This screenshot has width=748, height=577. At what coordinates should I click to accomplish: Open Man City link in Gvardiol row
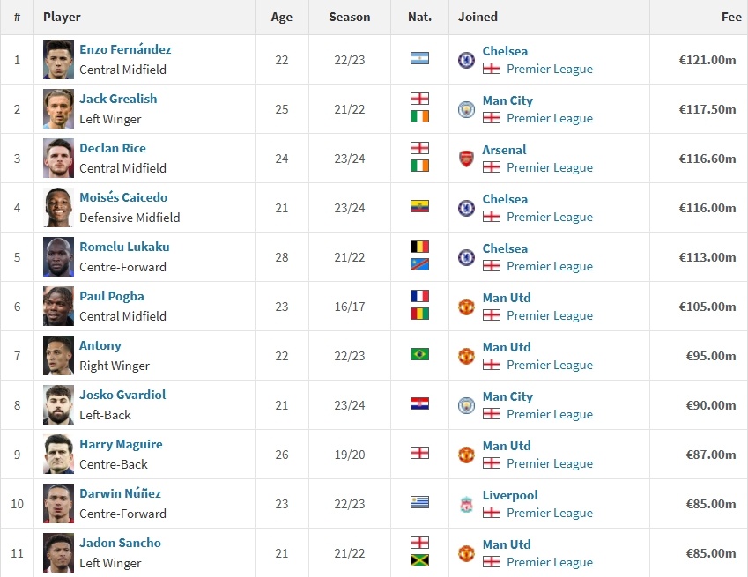point(507,396)
